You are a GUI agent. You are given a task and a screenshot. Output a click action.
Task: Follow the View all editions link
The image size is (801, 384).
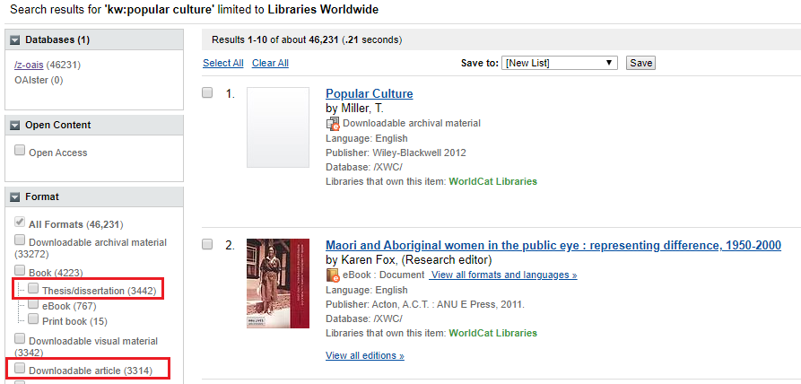click(x=364, y=355)
